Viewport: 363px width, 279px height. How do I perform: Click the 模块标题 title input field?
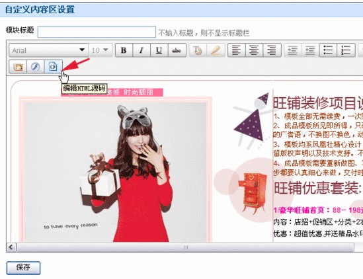pyautogui.click(x=97, y=32)
